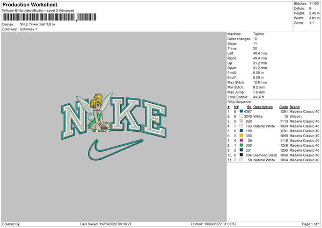
Task: Click the Description column header
Action: [263, 107]
